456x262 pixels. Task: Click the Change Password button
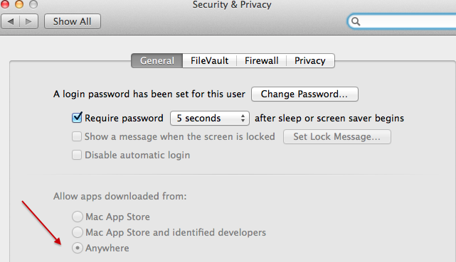[304, 94]
